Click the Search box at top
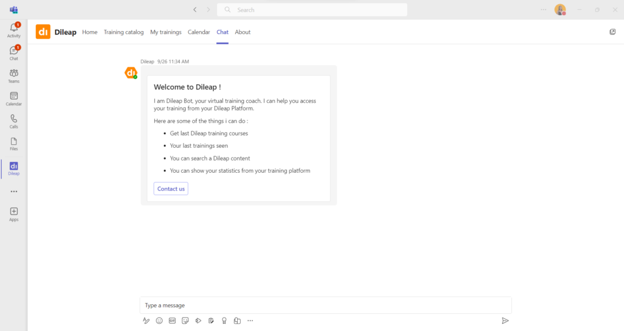Viewport: 624px width, 331px height. pos(312,10)
